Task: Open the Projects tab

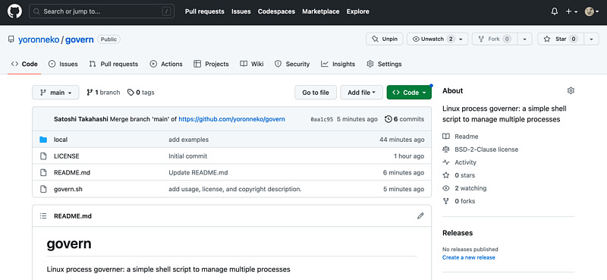Action: click(x=211, y=64)
